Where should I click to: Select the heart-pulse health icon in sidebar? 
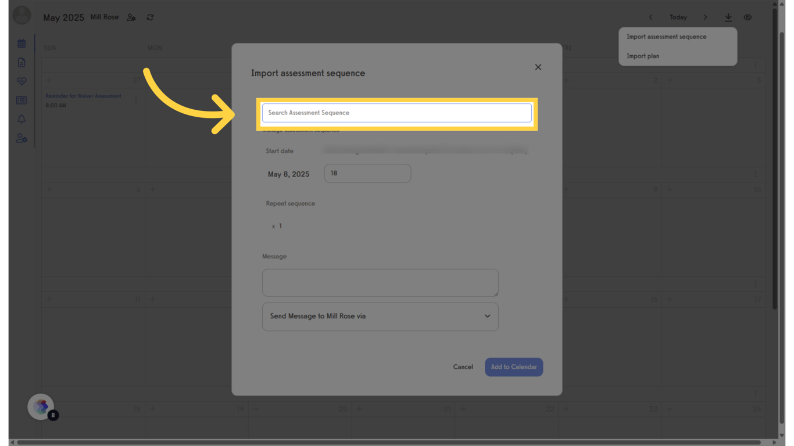pyautogui.click(x=22, y=81)
